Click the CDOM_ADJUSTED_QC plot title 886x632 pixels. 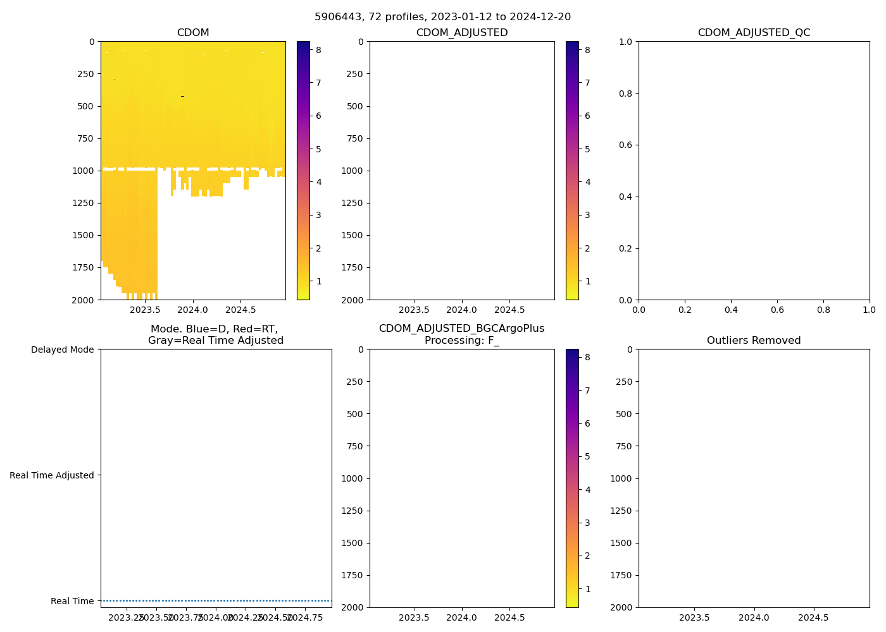pos(754,33)
